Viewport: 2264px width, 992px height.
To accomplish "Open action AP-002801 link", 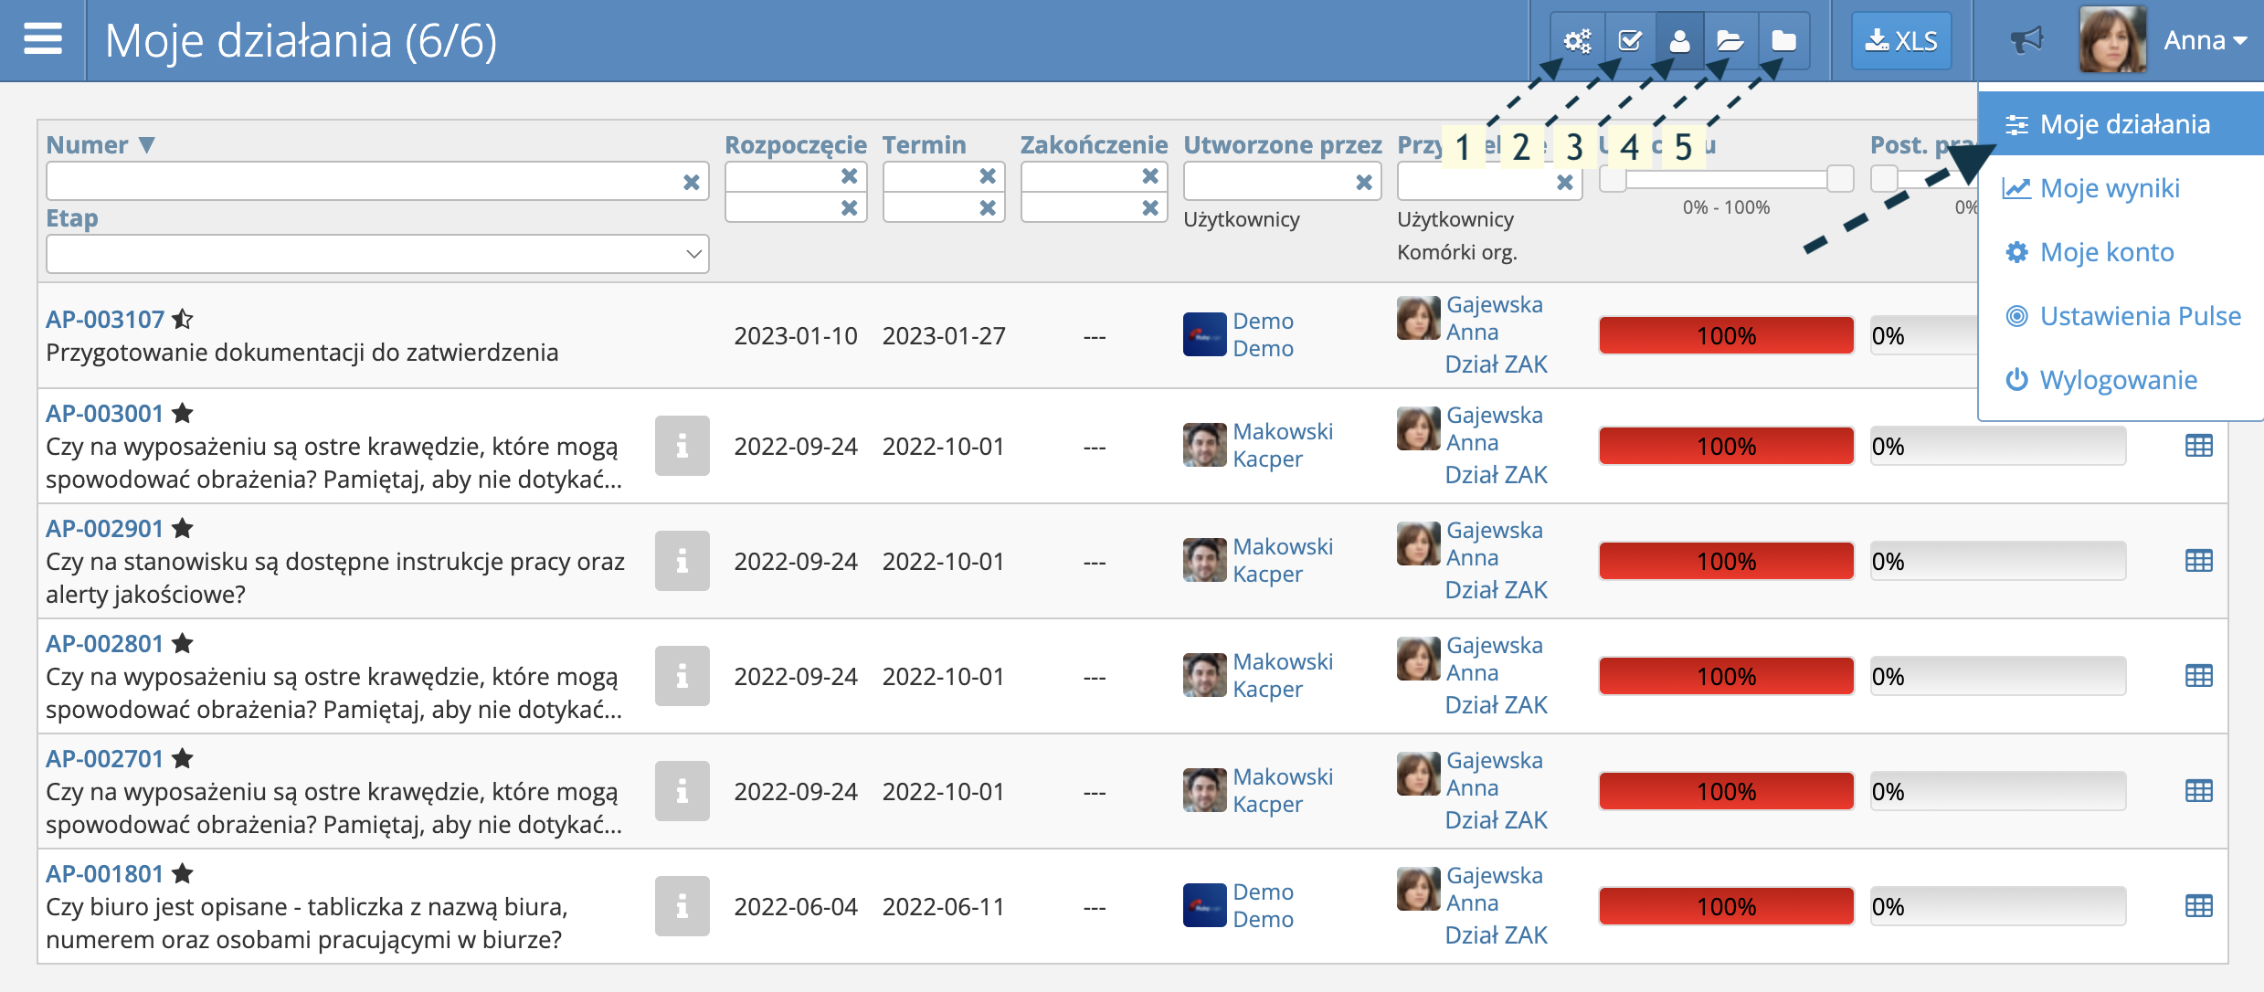I will [x=104, y=643].
